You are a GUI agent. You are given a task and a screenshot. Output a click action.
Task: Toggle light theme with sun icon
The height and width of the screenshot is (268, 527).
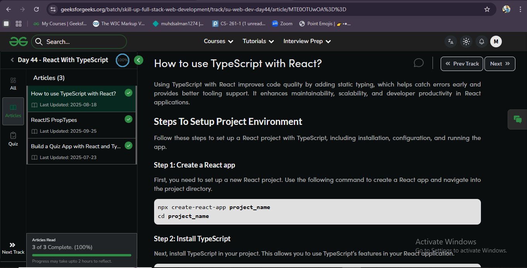pos(466,41)
